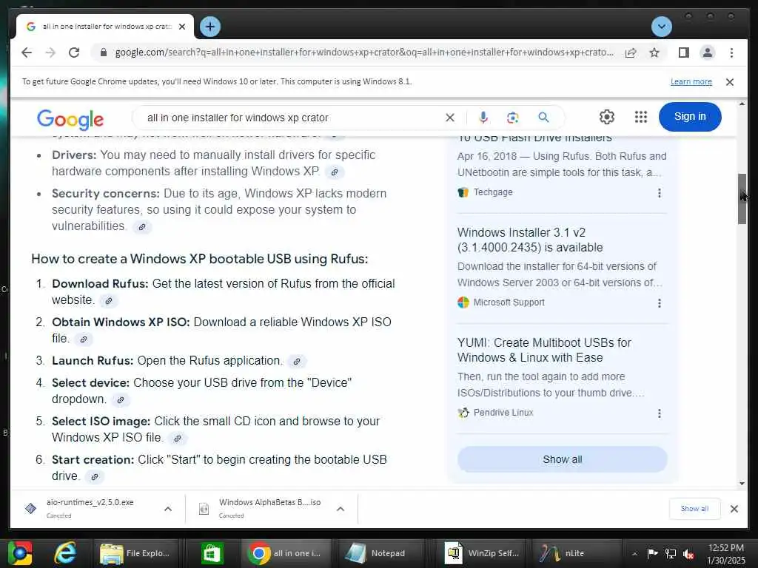Click Learn more about Chrome updates
The image size is (758, 568).
[691, 81]
